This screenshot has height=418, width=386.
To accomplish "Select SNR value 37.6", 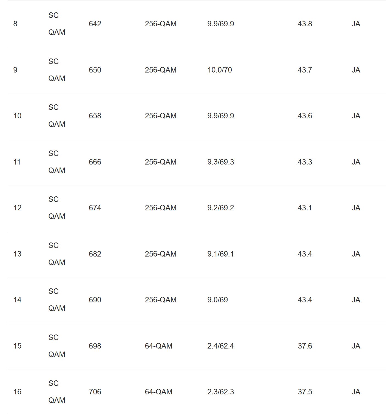I will click(305, 346).
